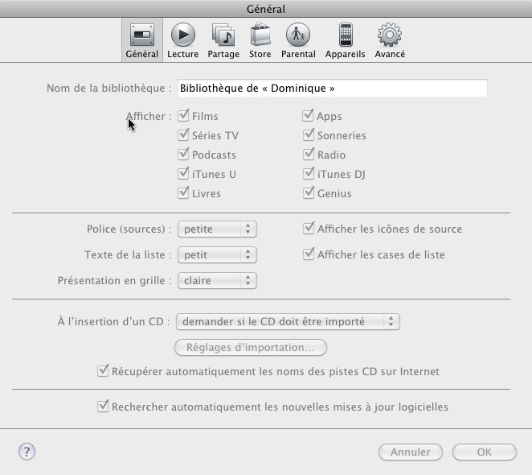The image size is (532, 475).
Task: Open the Police (sources) dropdown
Action: (x=217, y=229)
